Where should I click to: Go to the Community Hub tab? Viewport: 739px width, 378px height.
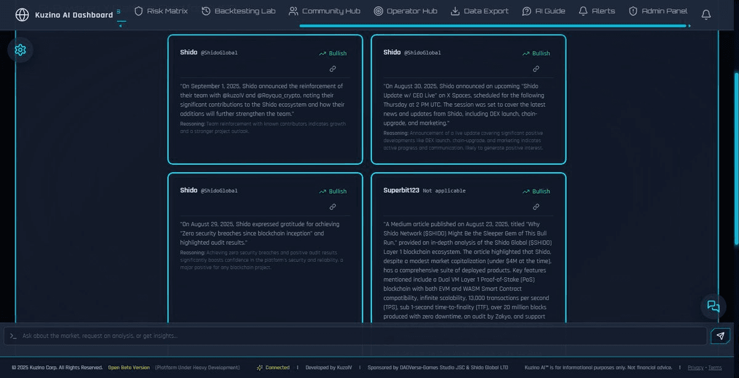(325, 11)
